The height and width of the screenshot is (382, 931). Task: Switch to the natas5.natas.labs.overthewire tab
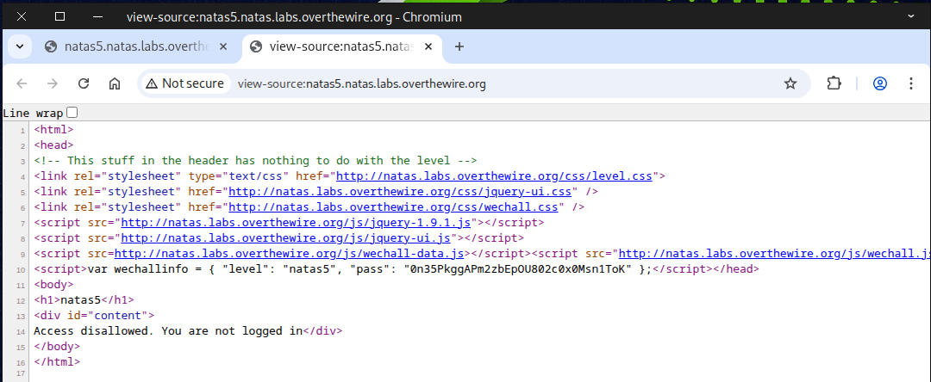pyautogui.click(x=138, y=46)
